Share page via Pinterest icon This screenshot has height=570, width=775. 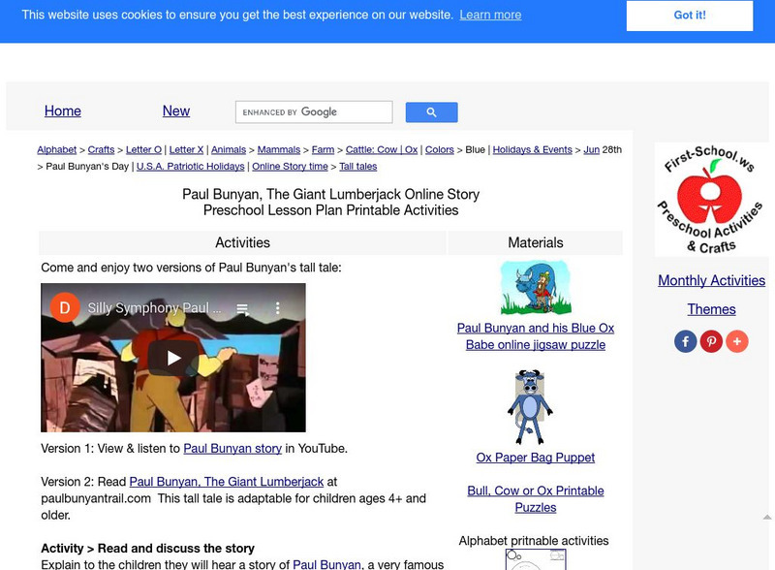pyautogui.click(x=711, y=341)
